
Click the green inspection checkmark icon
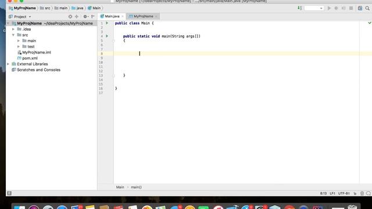pos(370,23)
